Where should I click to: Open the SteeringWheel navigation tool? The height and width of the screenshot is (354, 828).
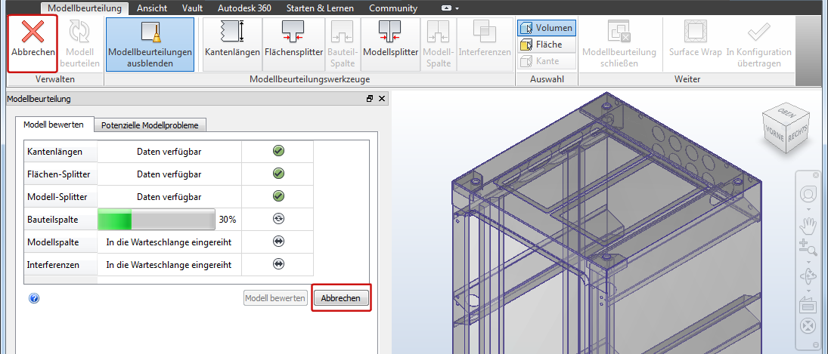pyautogui.click(x=808, y=195)
